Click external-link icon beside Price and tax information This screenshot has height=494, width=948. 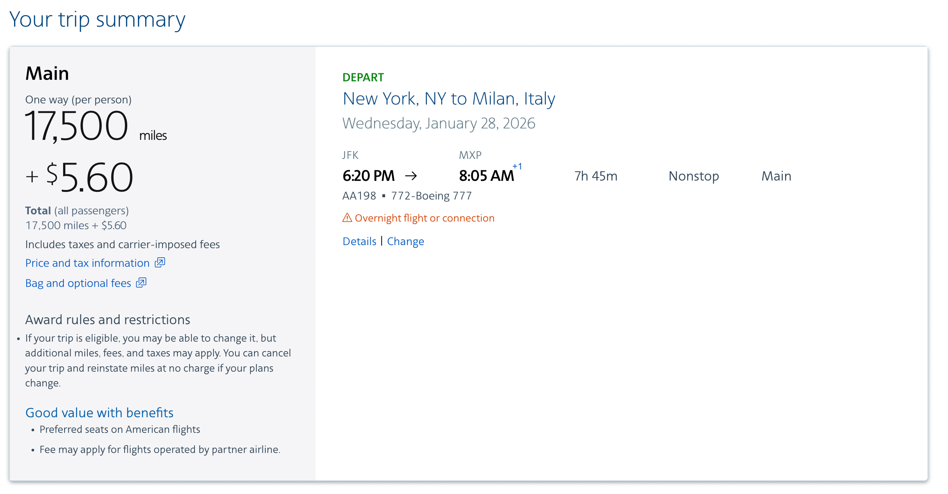click(160, 263)
